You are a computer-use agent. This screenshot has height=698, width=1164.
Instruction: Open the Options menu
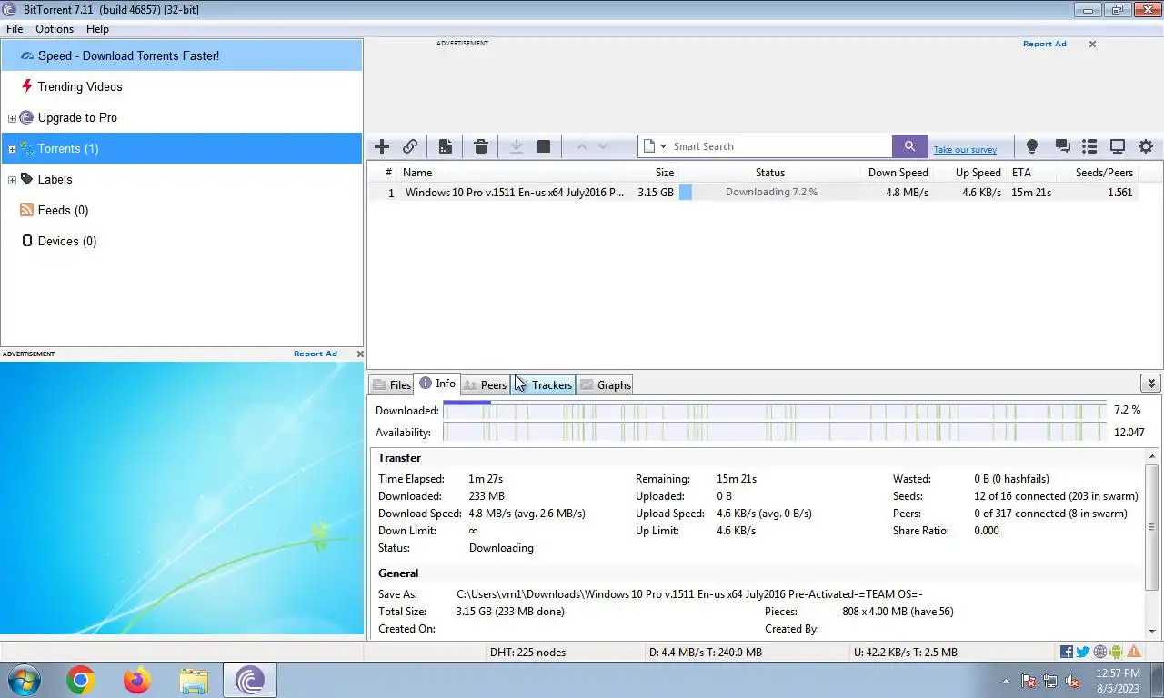[55, 29]
